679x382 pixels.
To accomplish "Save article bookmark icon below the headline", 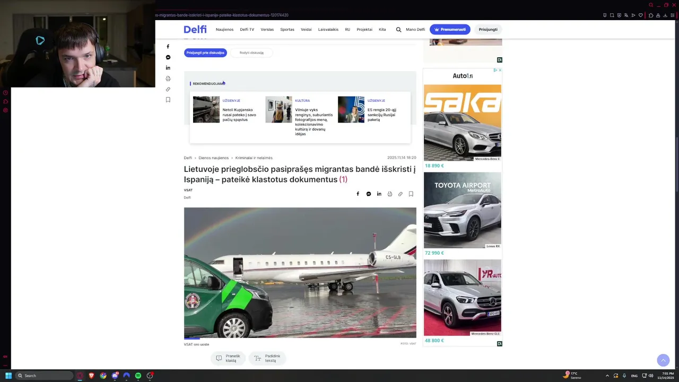I will (x=411, y=194).
